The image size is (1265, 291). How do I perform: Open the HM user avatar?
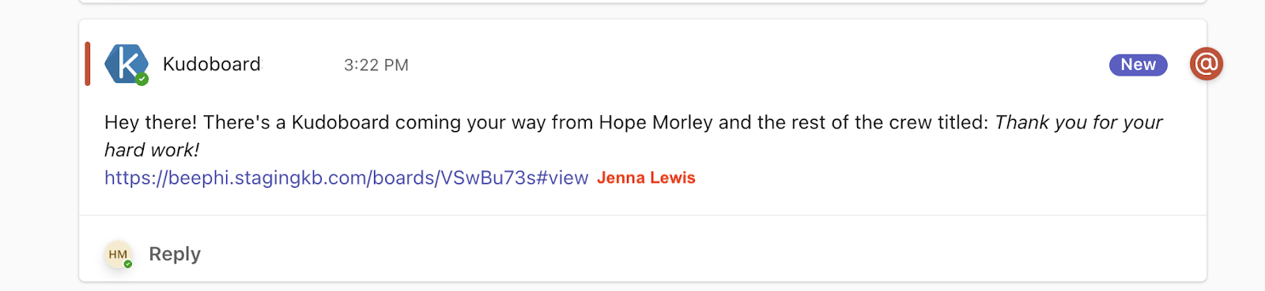pyautogui.click(x=119, y=254)
